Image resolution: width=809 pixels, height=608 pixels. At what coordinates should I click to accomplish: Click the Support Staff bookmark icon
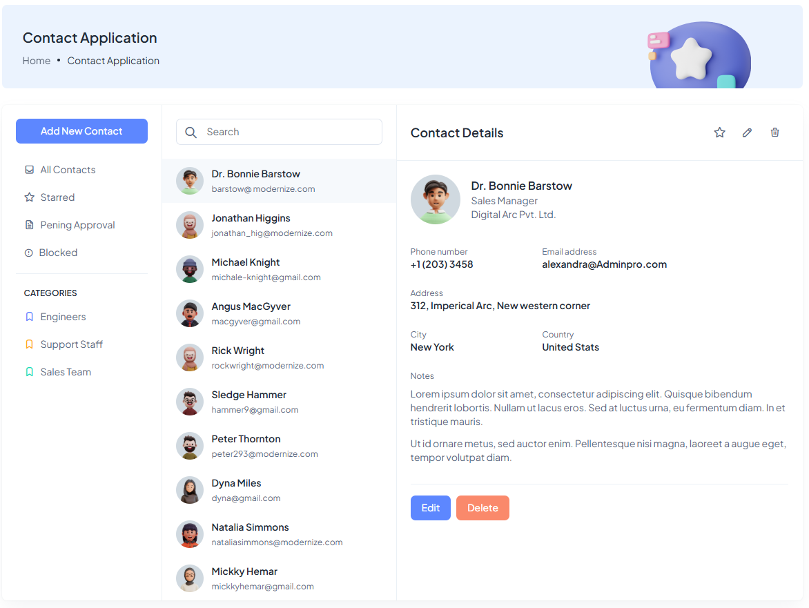[x=29, y=344]
